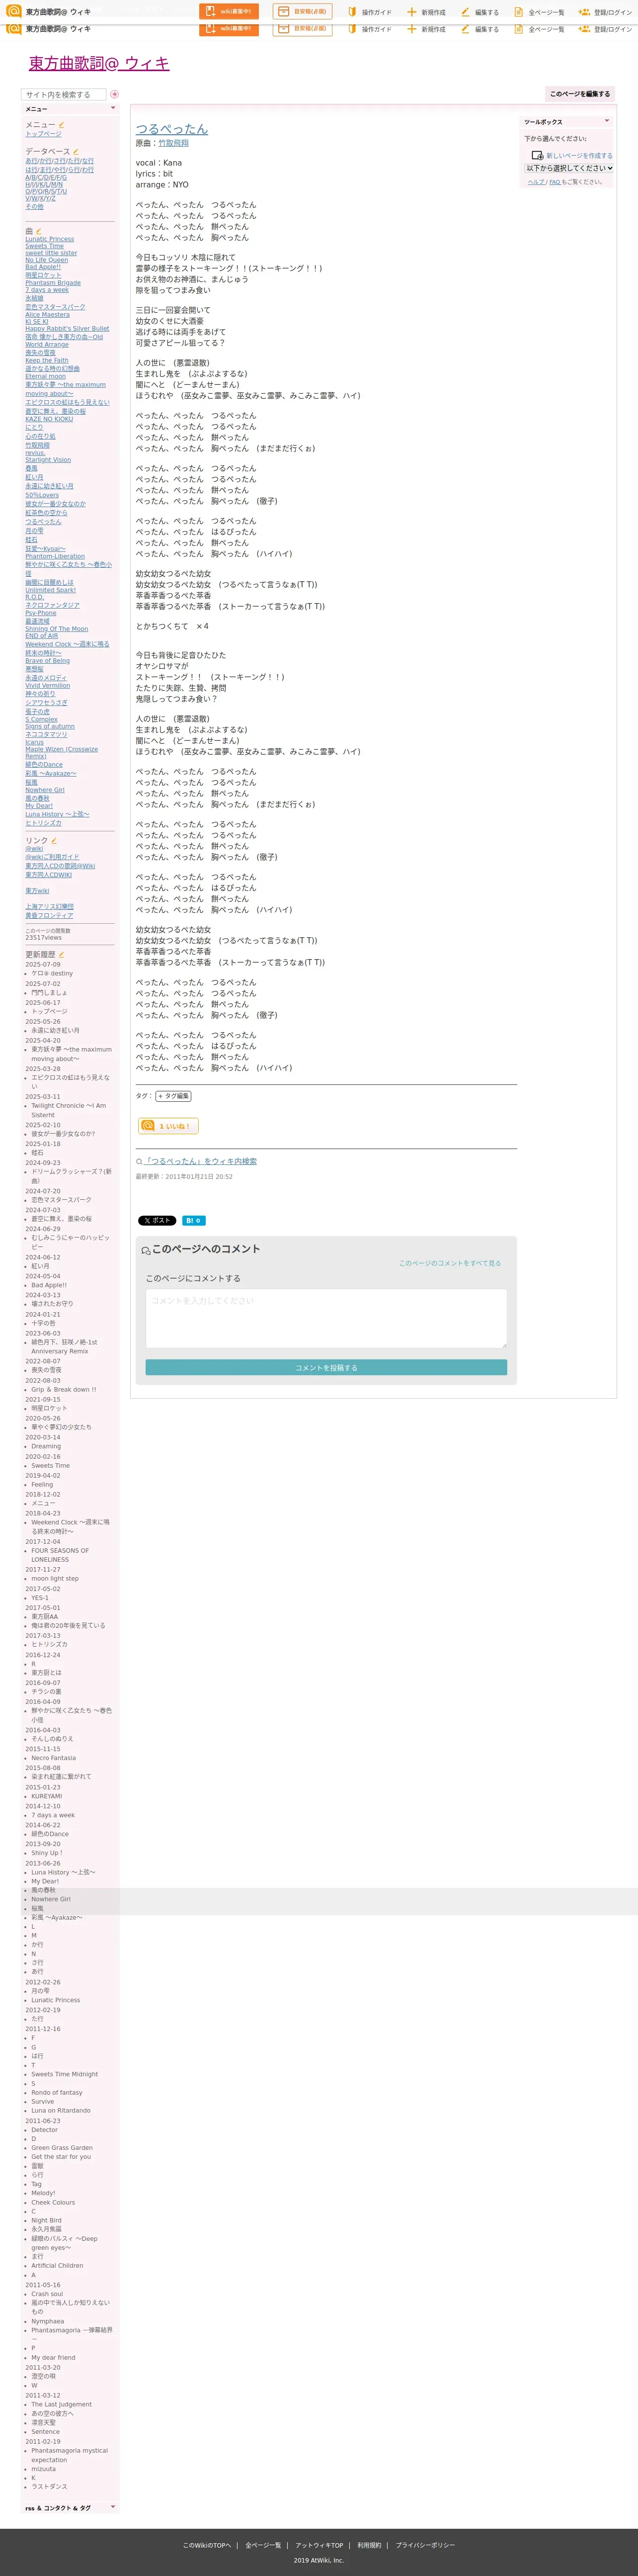Viewport: 638px width, 2576px height.
Task: Open 竹取飛翔 link after 原曲 label
Action: coord(173,143)
